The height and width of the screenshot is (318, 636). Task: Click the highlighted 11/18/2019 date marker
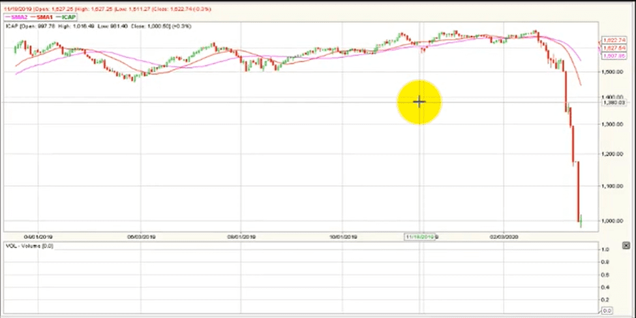[x=420, y=236]
